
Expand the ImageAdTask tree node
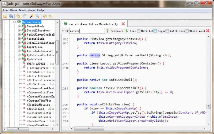click(x=19, y=26)
